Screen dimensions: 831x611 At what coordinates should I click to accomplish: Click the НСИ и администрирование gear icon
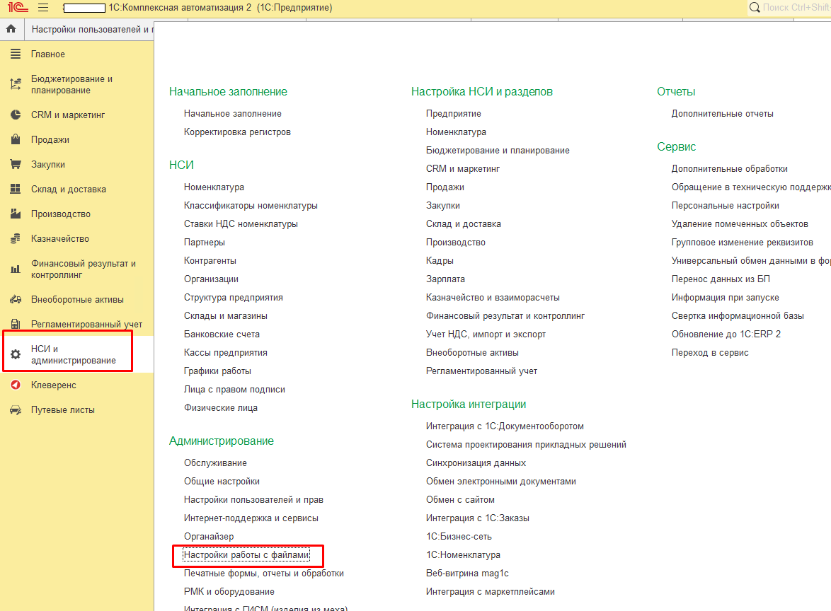pos(16,355)
